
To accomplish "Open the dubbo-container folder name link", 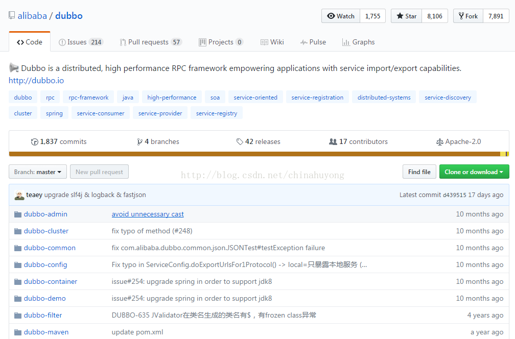I will [x=50, y=282].
